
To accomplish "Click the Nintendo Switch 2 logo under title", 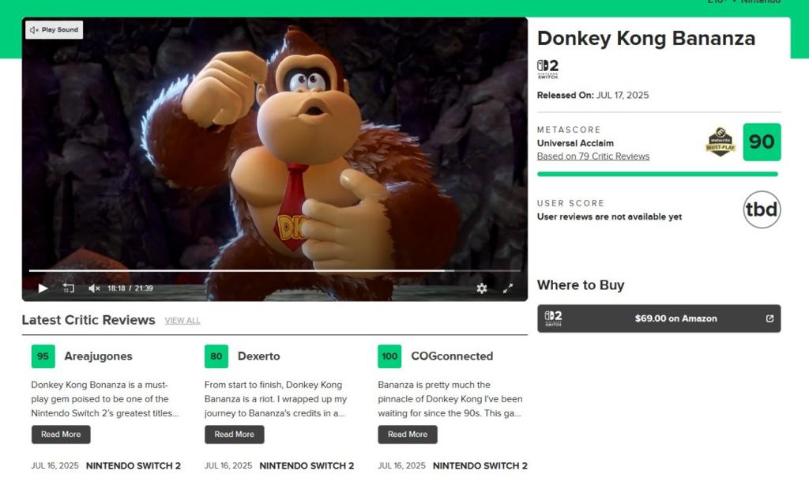I will 547,69.
